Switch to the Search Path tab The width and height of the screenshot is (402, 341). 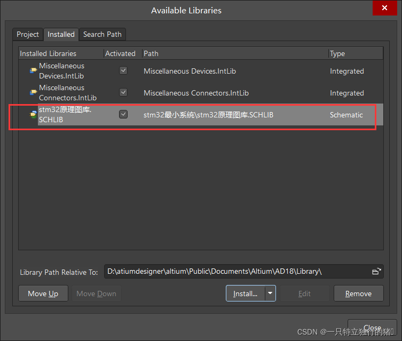103,34
